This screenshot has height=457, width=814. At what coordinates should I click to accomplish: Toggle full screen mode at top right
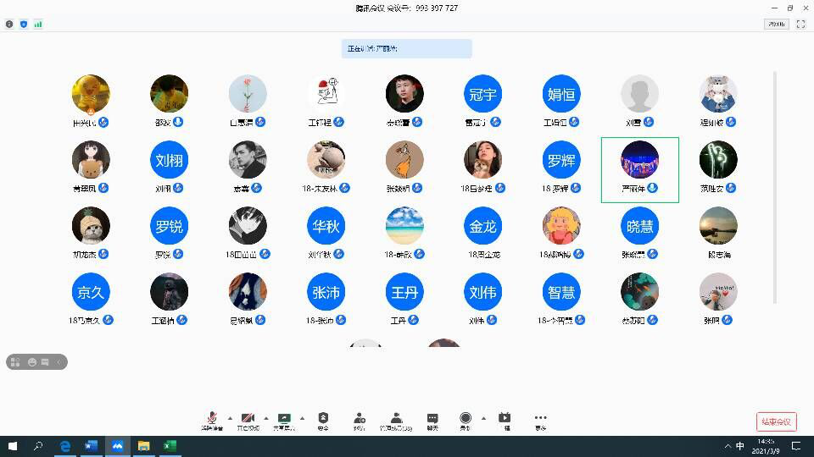(x=800, y=25)
